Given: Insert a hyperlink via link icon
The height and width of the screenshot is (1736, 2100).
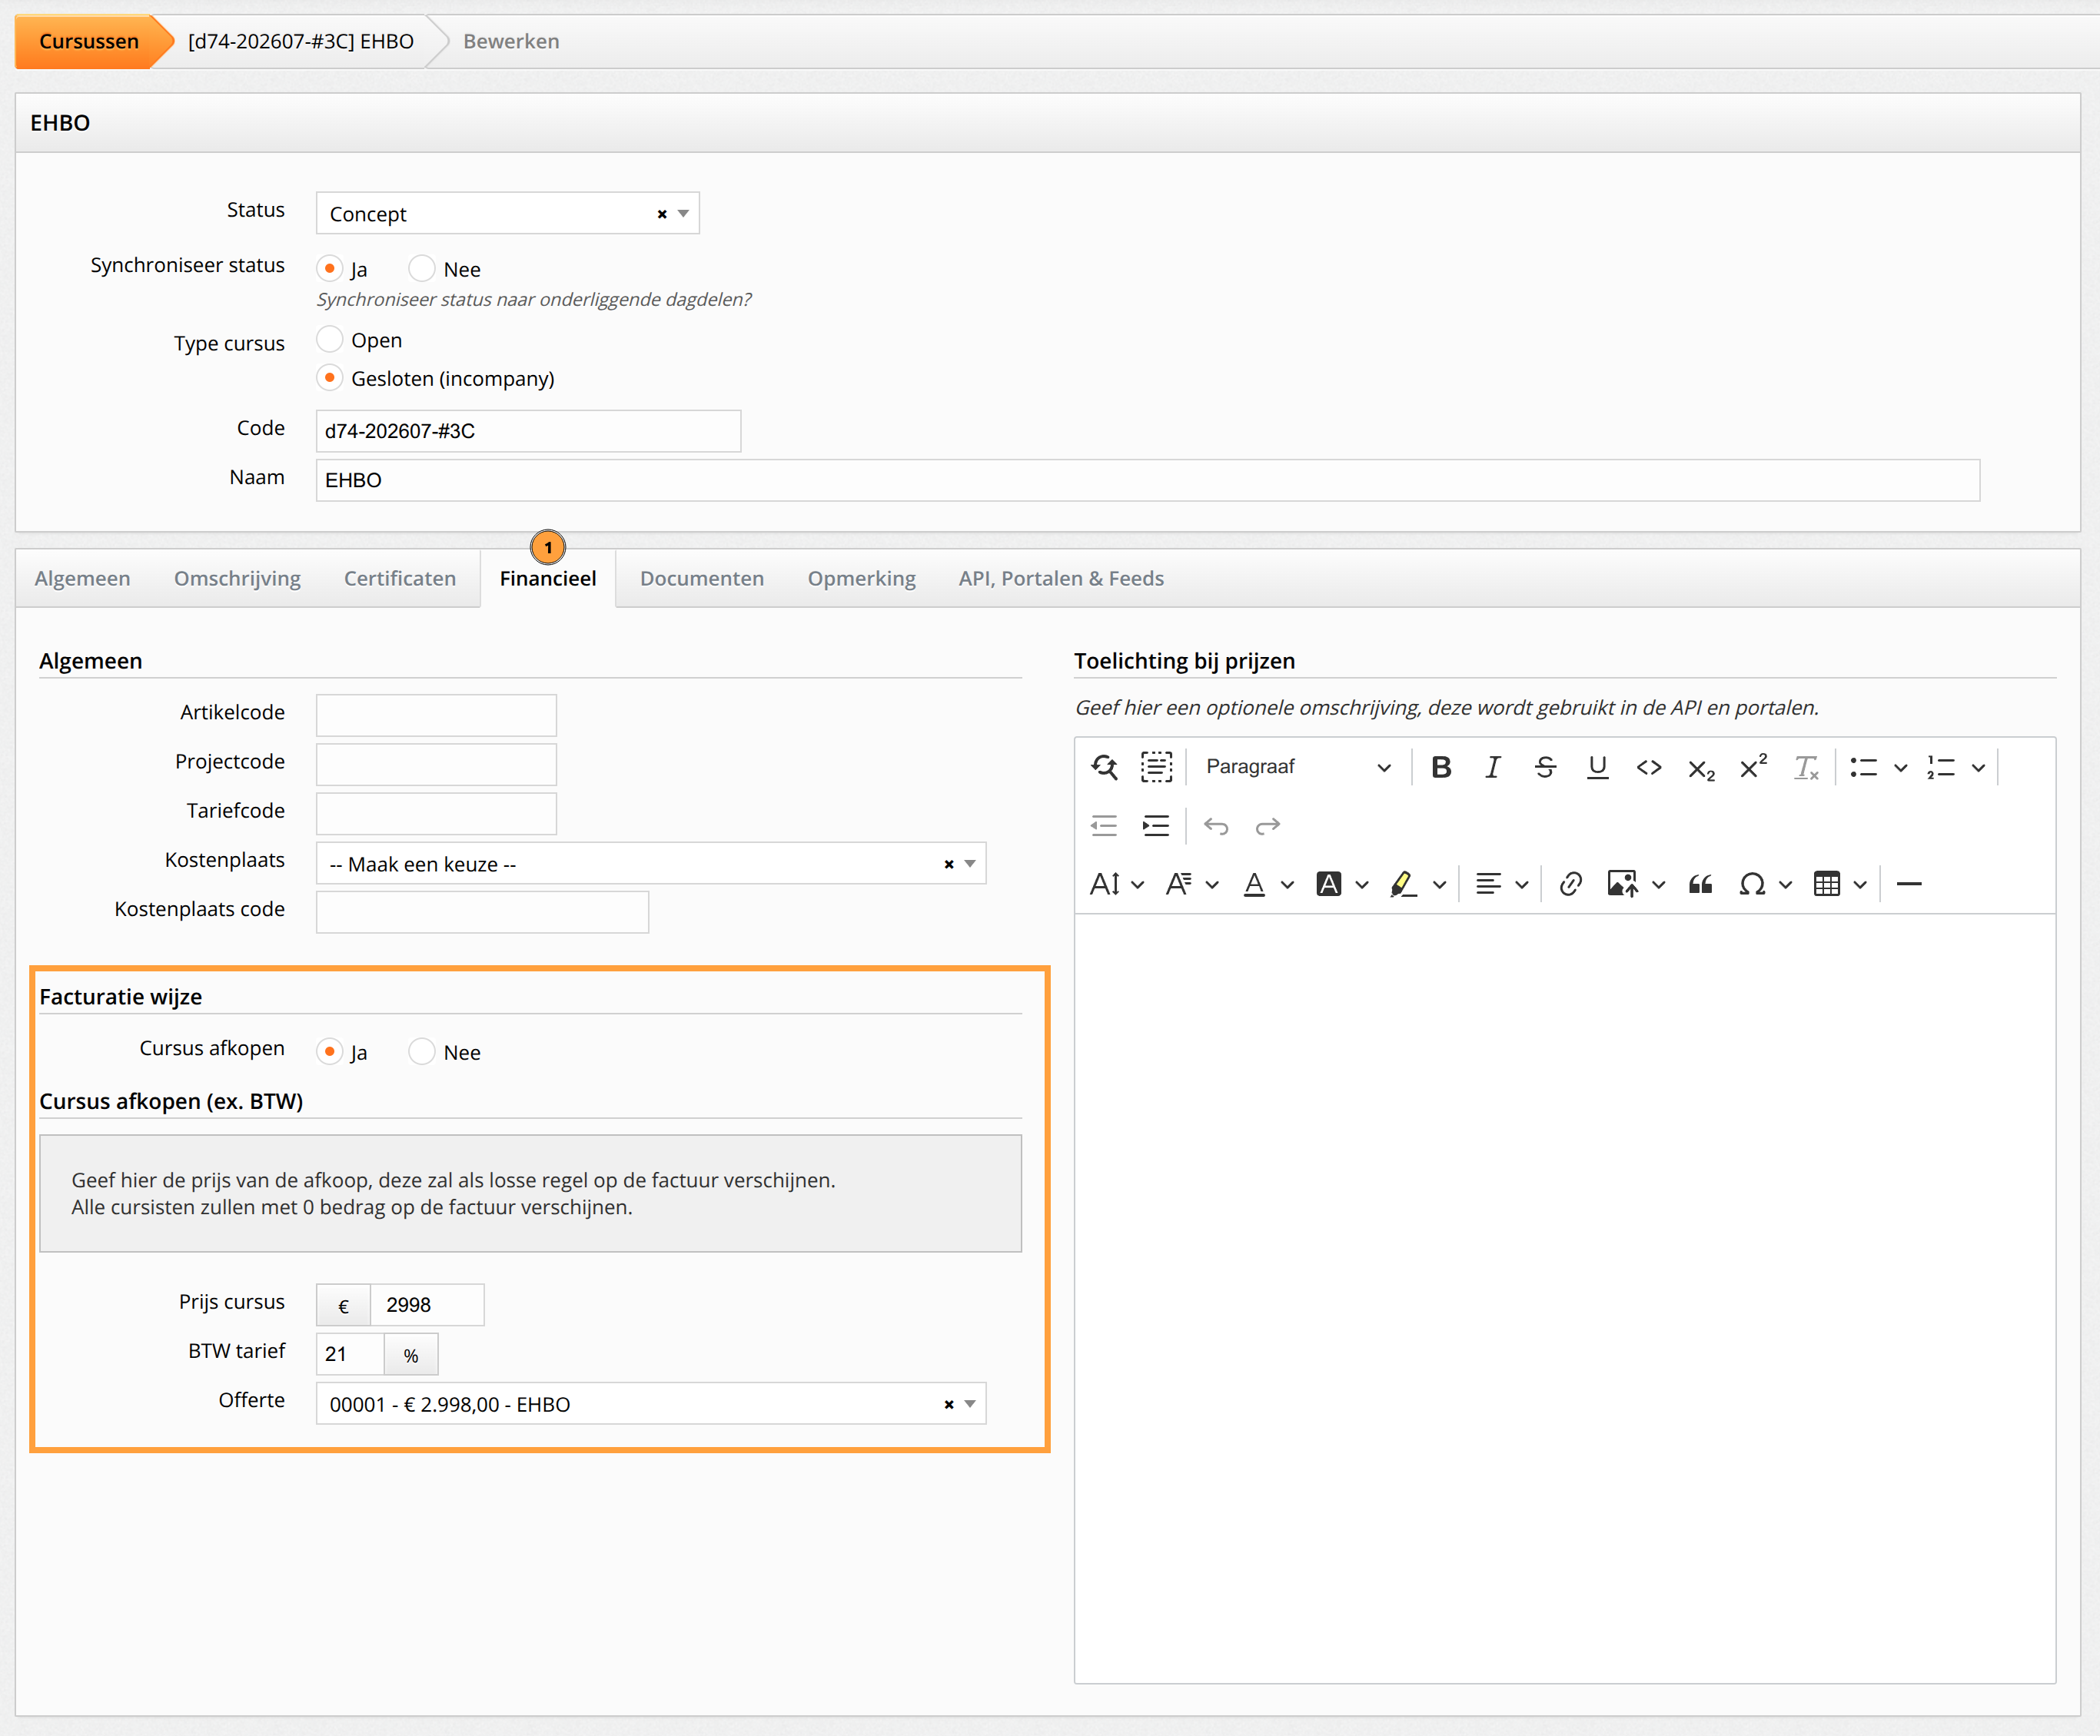Looking at the screenshot, I should click(1570, 884).
